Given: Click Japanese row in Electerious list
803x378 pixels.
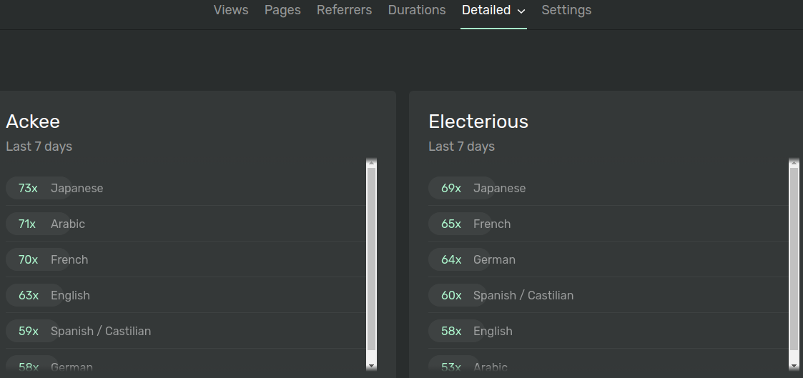Looking at the screenshot, I should 609,188.
